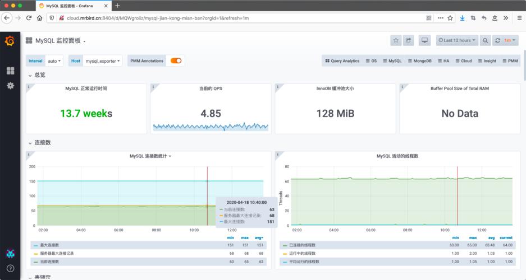Screen dimensions: 526x280
Task: Click the zoom out time range icon
Action: pyautogui.click(x=484, y=40)
